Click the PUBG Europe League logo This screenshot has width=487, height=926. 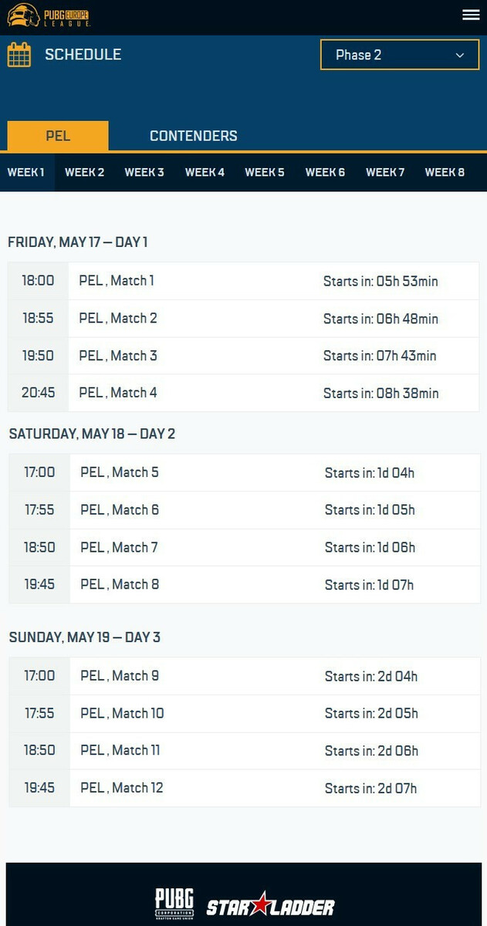(x=49, y=15)
